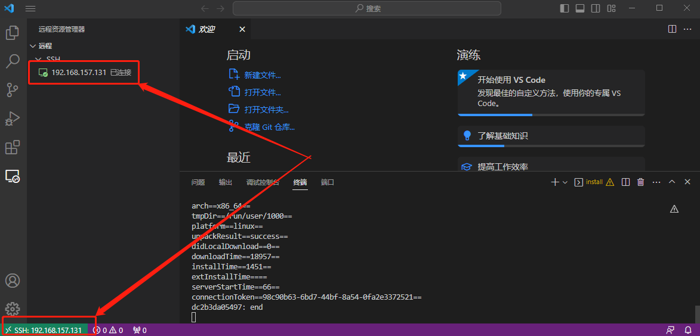The height and width of the screenshot is (336, 700).
Task: Go forward with the right arrow
Action: click(221, 8)
